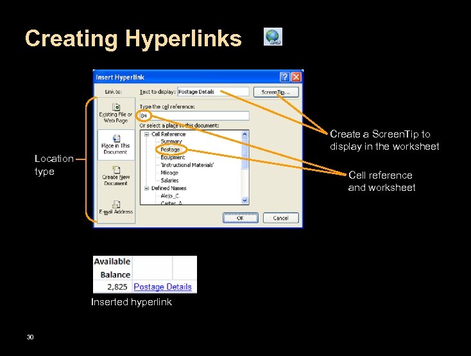
Task: Select Salaries in the place list
Action: tap(169, 181)
